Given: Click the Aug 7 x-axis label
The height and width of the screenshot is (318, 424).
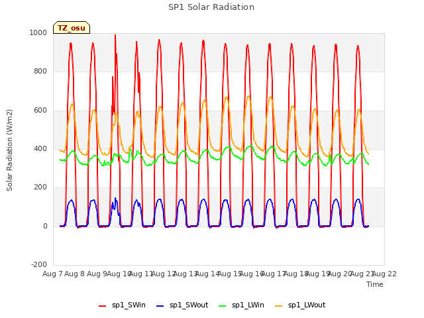Looking at the screenshot, I should (x=52, y=274).
